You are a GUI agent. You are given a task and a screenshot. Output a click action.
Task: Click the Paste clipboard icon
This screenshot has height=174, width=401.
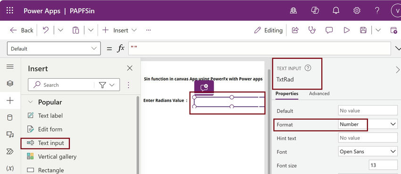[x=75, y=30]
